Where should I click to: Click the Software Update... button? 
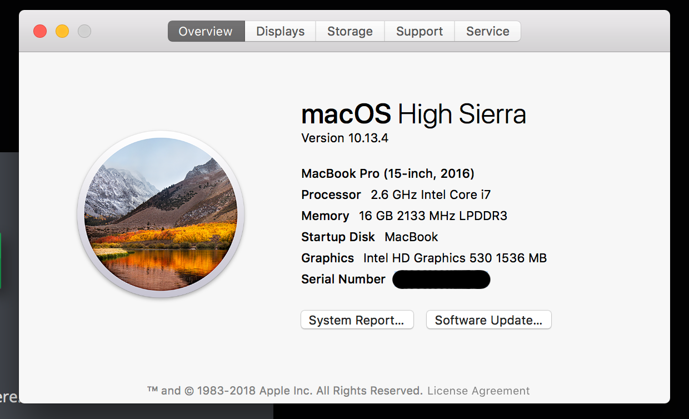pyautogui.click(x=488, y=320)
